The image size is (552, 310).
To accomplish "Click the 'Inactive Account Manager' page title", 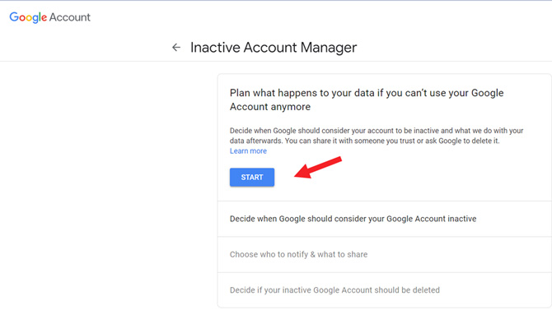I will 274,48.
